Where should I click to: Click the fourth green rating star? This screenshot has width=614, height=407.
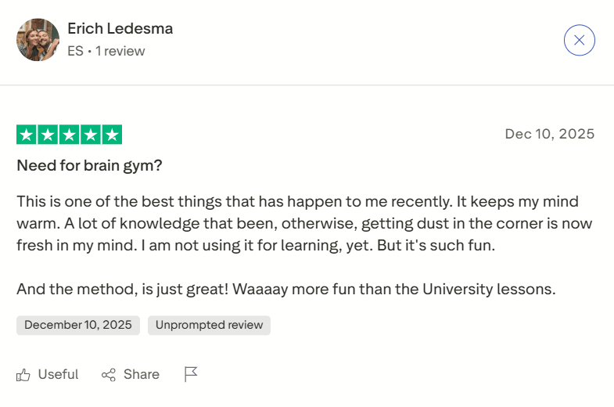(90, 135)
